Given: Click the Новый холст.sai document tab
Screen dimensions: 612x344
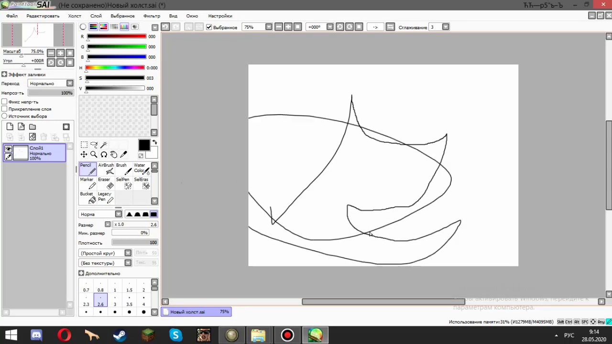Looking at the screenshot, I should [x=196, y=312].
